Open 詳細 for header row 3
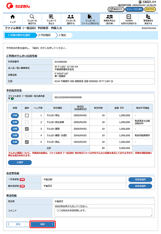 pyautogui.click(x=15, y=129)
